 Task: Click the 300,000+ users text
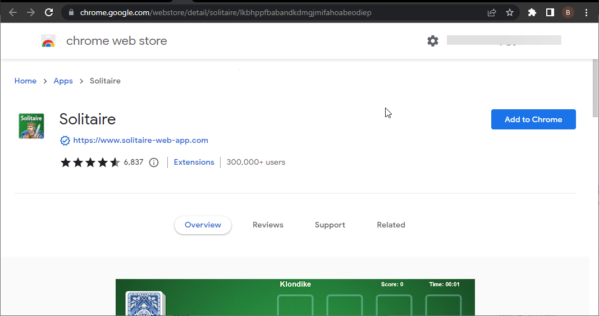click(x=256, y=162)
